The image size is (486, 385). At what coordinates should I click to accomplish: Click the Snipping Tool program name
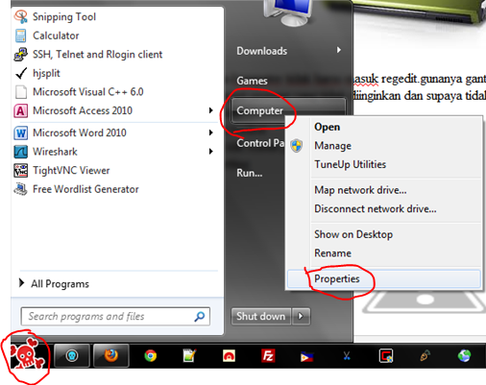64,16
